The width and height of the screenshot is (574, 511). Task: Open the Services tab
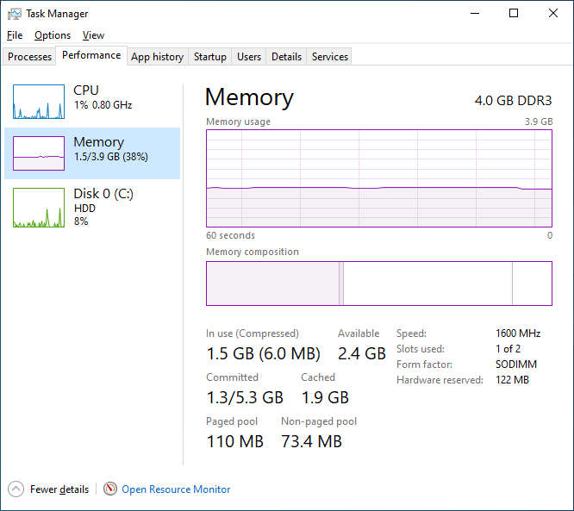[330, 57]
